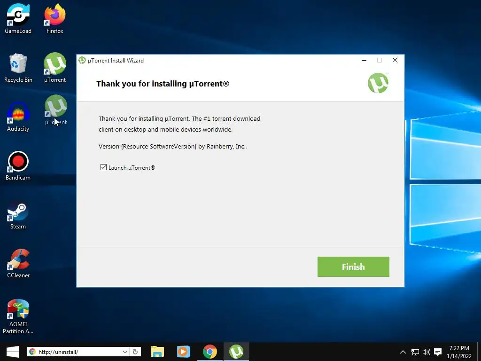Show hidden system tray icons
This screenshot has width=481, height=361.
(x=403, y=352)
